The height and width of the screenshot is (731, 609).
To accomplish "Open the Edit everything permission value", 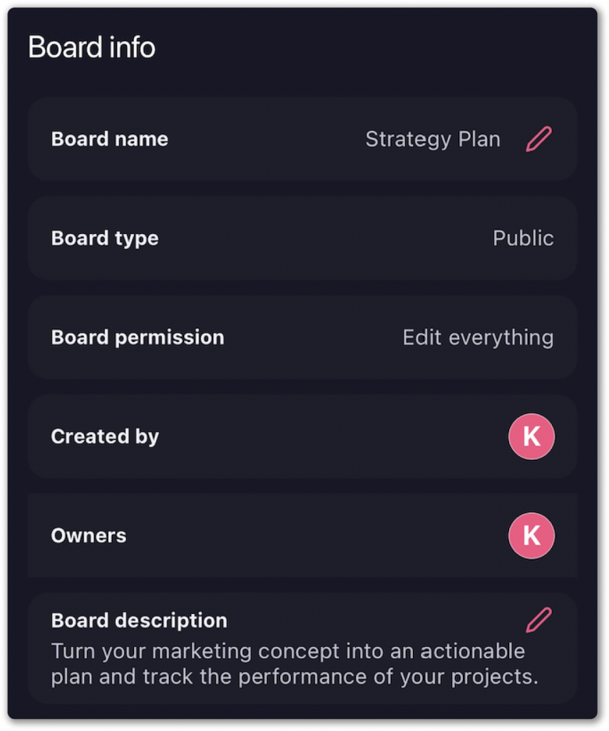I will point(478,337).
